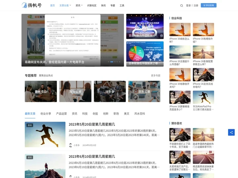
Task: Select the 职场 tab
Action: (x=116, y=113)
